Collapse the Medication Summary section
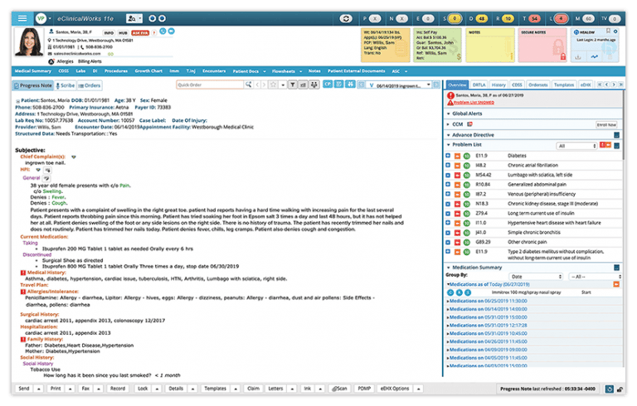Screen dimensions: 637x406 pos(448,268)
